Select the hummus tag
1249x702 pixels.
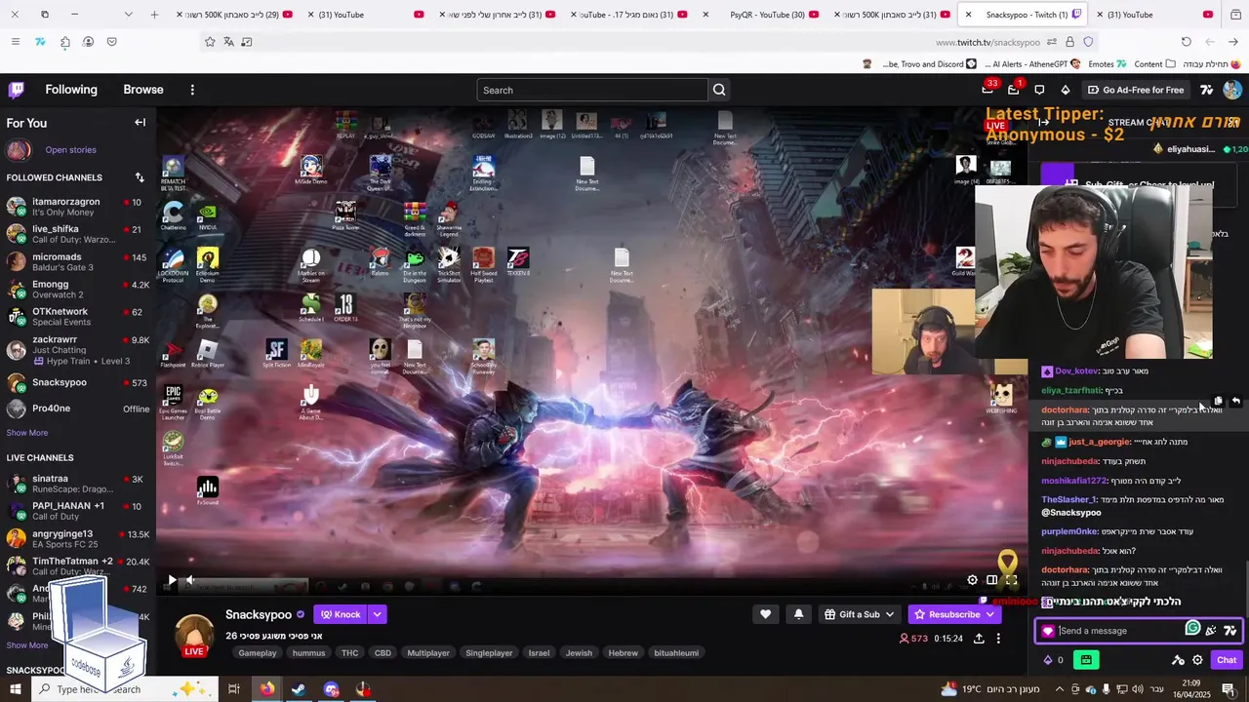[308, 653]
